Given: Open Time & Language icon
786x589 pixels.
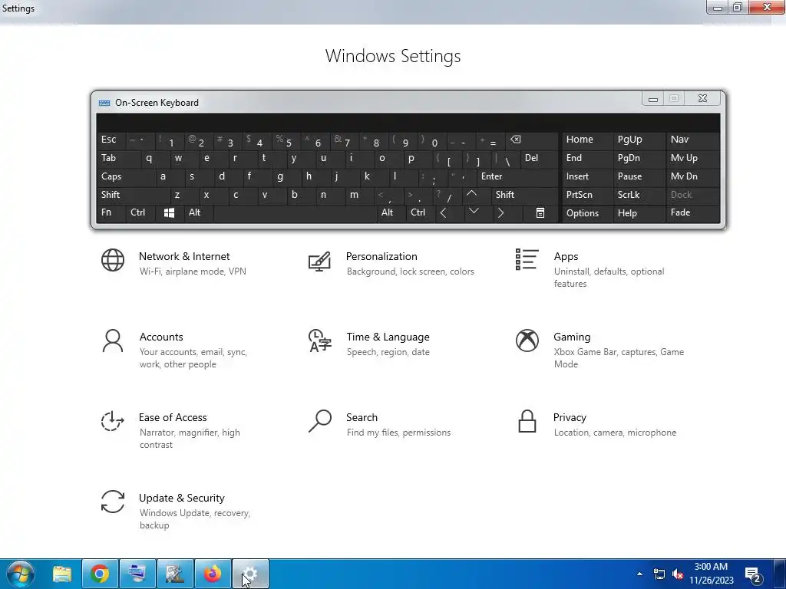Looking at the screenshot, I should (x=320, y=341).
